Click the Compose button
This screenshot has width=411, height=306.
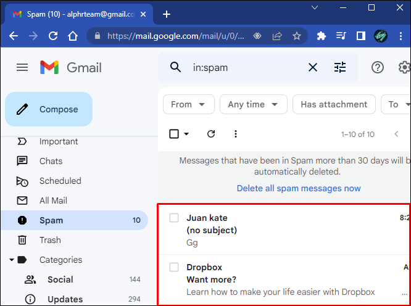click(49, 109)
